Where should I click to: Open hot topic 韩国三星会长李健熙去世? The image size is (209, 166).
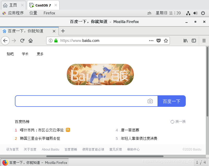pyautogui.click(x=40, y=139)
